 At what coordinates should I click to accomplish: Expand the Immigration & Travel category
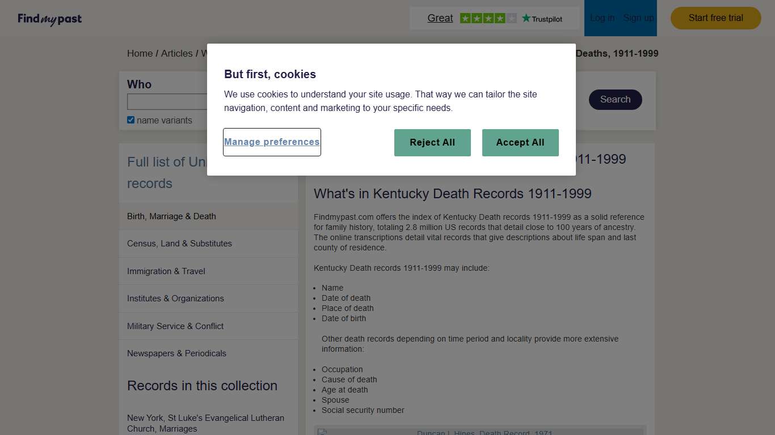click(166, 271)
